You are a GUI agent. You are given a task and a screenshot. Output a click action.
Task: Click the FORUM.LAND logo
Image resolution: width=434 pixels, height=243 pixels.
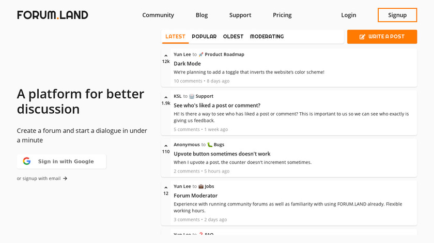pos(53,15)
